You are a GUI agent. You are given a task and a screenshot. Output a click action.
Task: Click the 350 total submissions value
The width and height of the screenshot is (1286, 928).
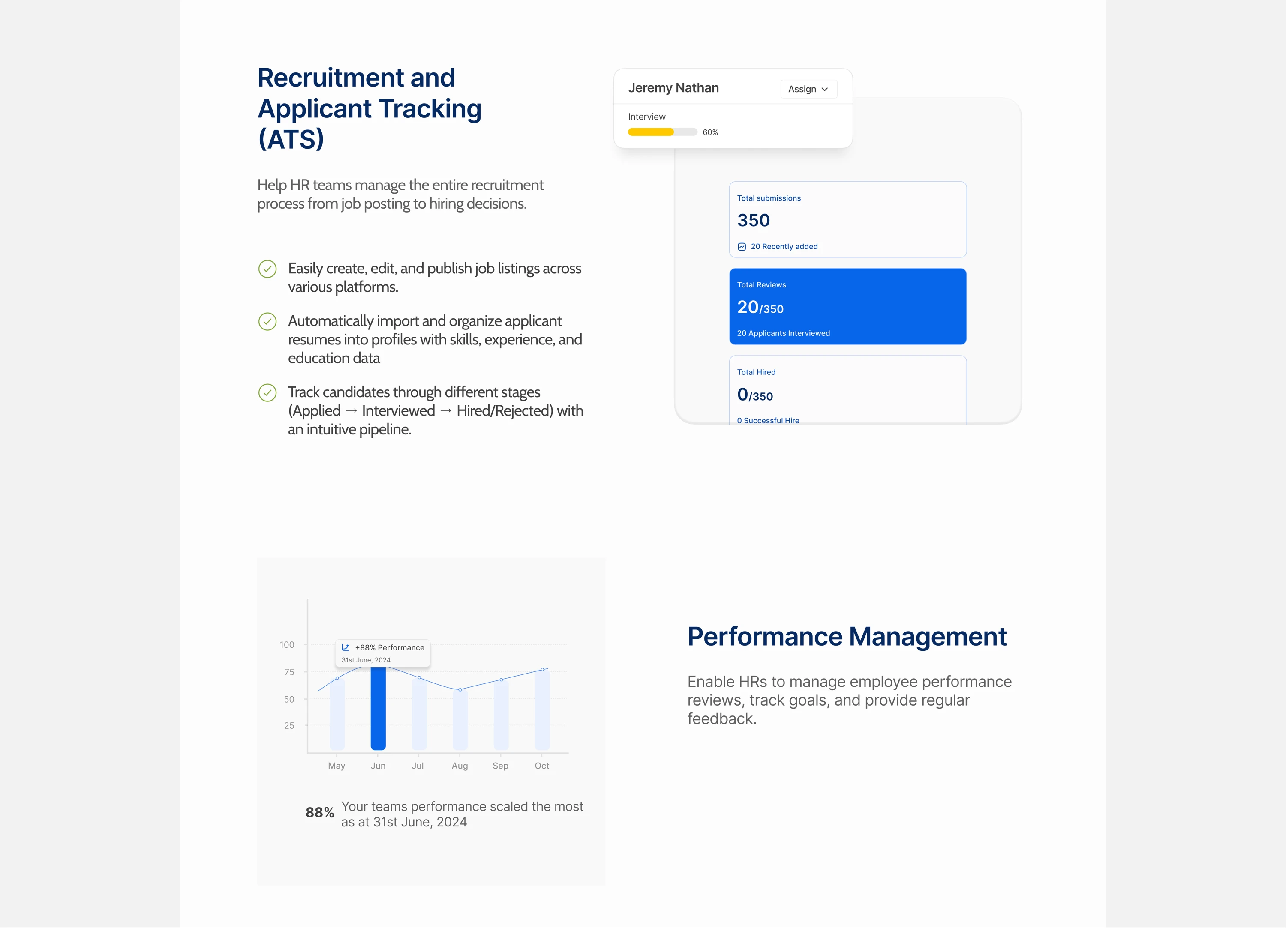point(754,220)
